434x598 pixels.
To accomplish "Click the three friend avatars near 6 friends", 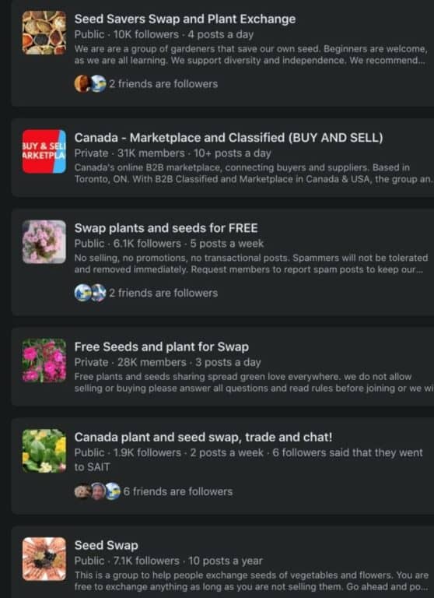I will [x=97, y=491].
